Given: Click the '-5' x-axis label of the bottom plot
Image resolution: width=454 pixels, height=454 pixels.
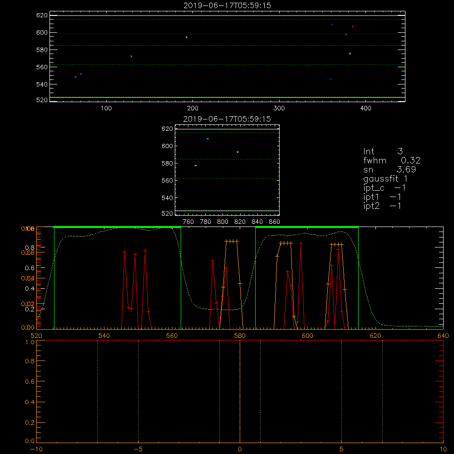Looking at the screenshot, I should pyautogui.click(x=138, y=449).
